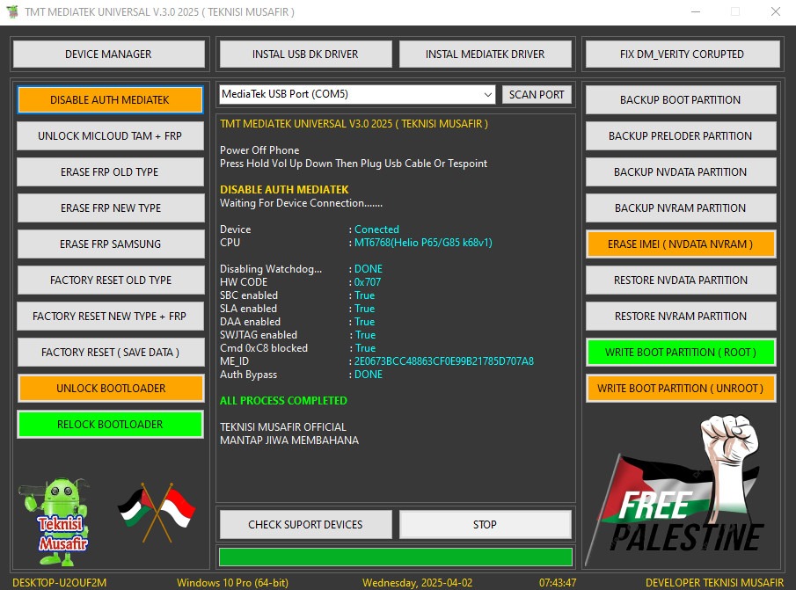Screen dimensions: 796x590
Task: Click Backup Preloder Partition
Action: 680,136
